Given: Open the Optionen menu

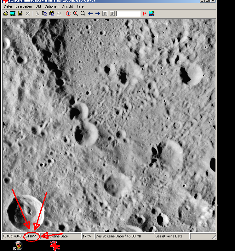Looking at the screenshot, I should point(51,6).
